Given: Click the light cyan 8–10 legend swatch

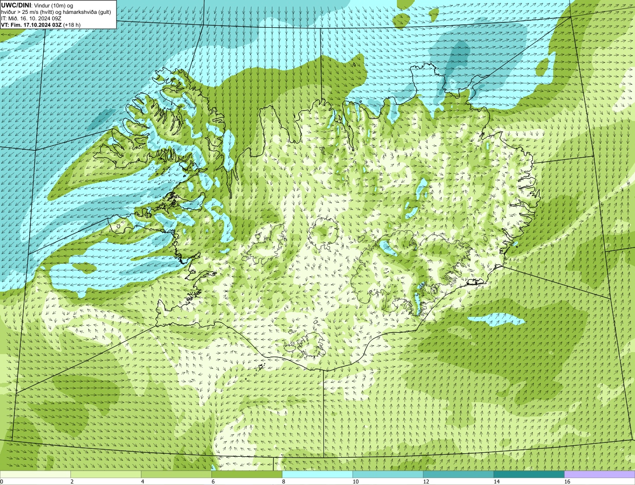Looking at the screenshot, I should pyautogui.click(x=317, y=475).
